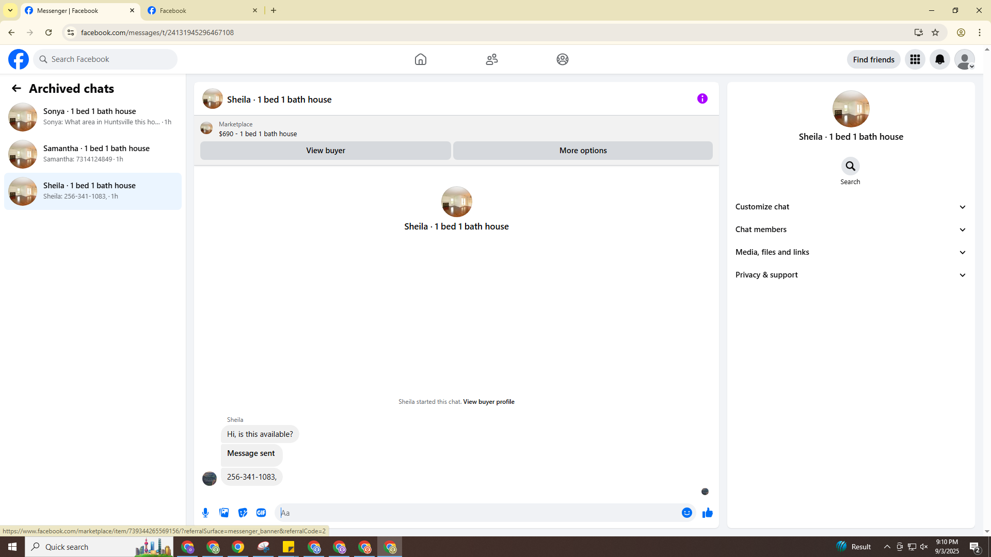This screenshot has width=991, height=557.
Task: Show hidden system tray icons
Action: [887, 547]
